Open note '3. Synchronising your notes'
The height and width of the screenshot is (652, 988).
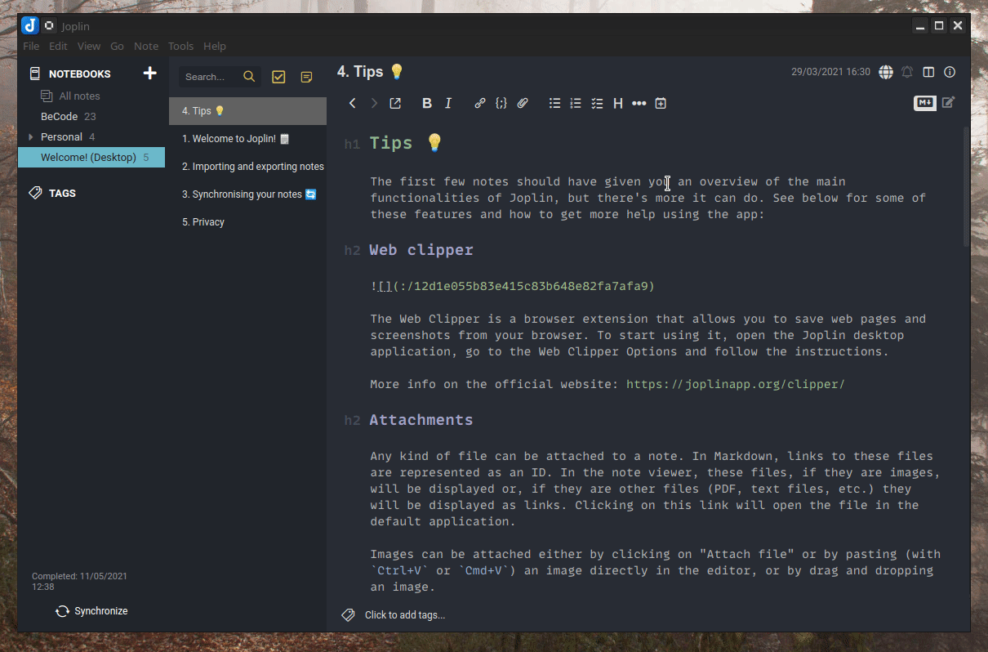click(247, 194)
